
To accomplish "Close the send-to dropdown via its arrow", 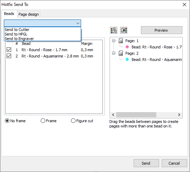I will 78,23.
